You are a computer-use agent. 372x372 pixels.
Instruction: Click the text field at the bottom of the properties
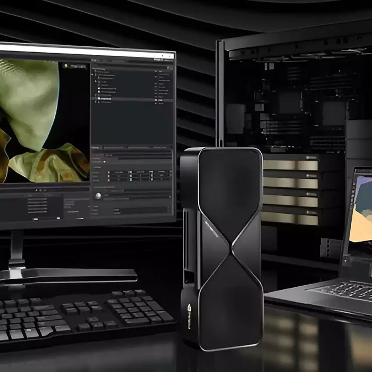pos(141,209)
